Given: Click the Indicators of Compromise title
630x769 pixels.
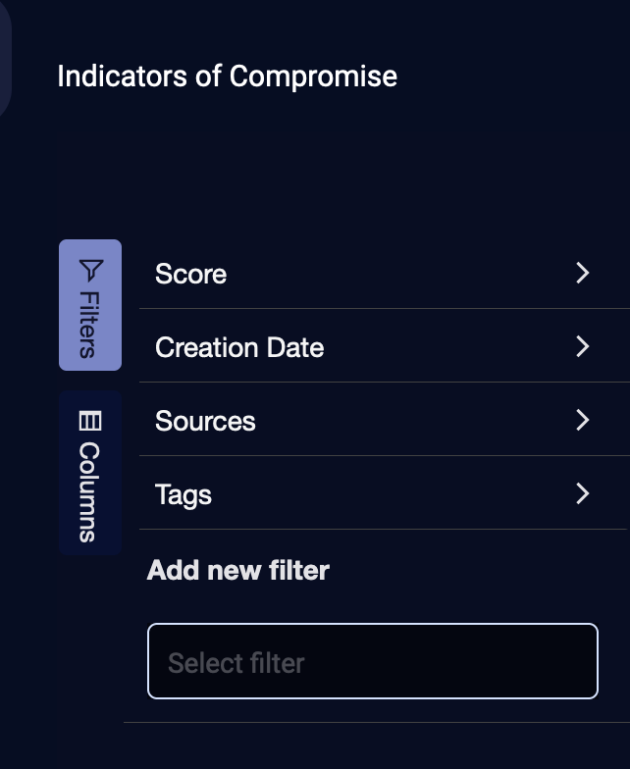Looking at the screenshot, I should click(x=227, y=77).
